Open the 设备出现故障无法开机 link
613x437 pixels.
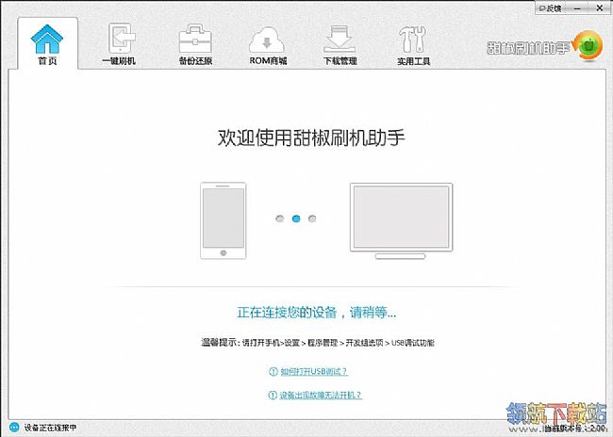point(321,396)
